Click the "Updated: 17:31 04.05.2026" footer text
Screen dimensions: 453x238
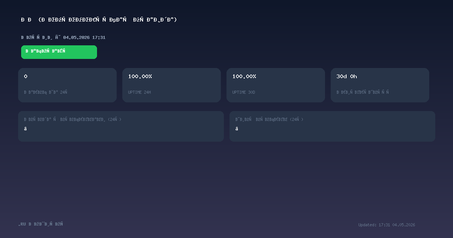pyautogui.click(x=387, y=225)
